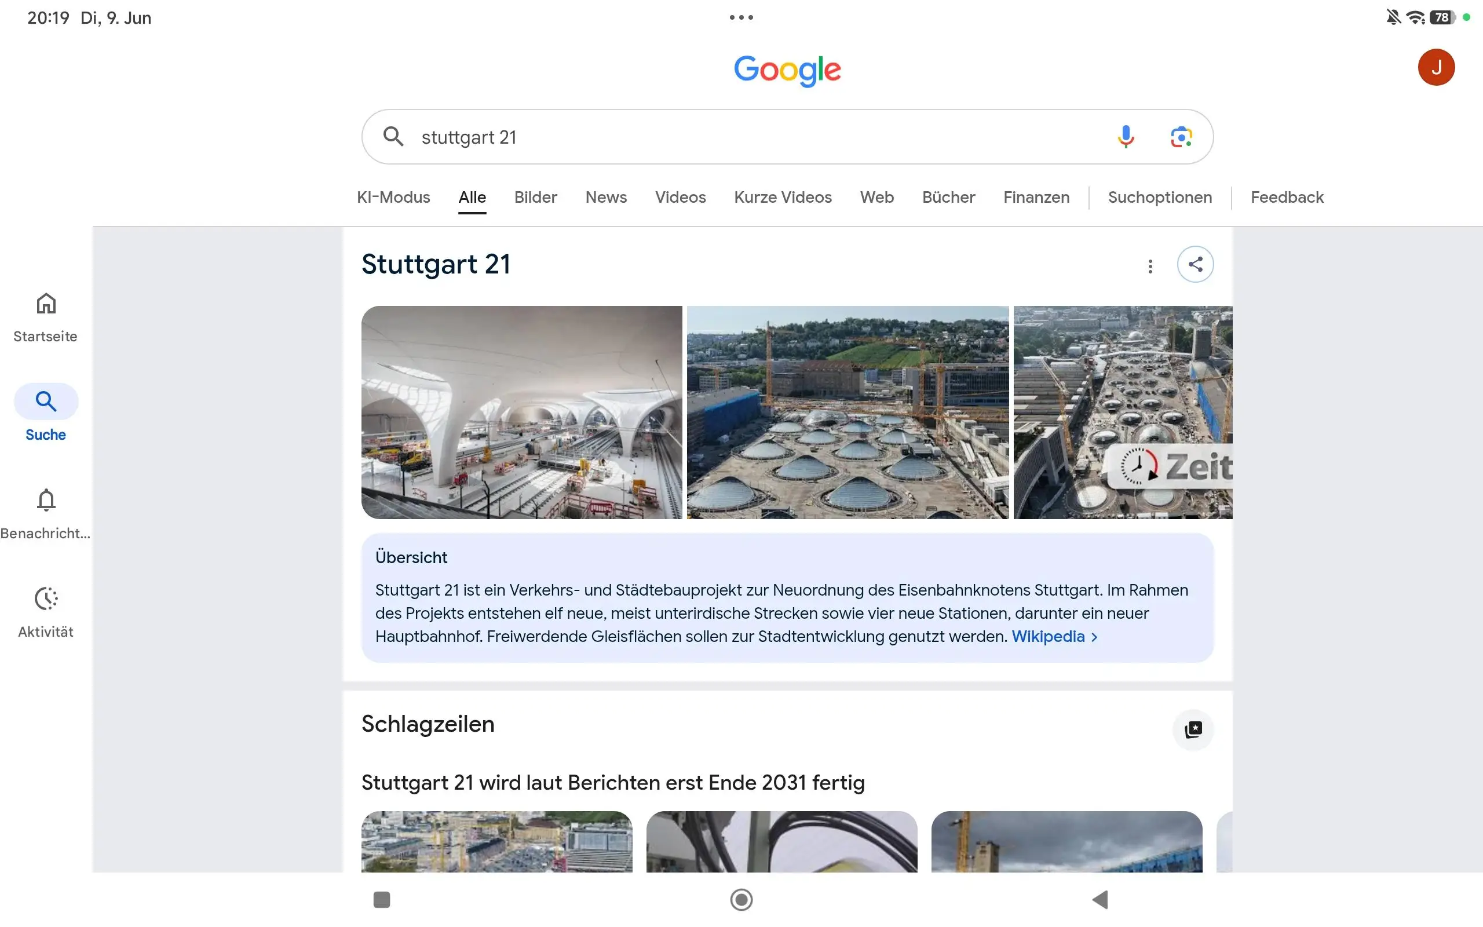Image resolution: width=1483 pixels, height=927 pixels.
Task: Click the Feedback link
Action: [x=1287, y=198]
